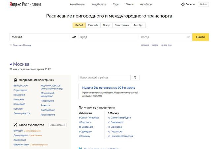This screenshot has width=221, height=149.
Task: Open the Казанское train direction
Action: click(x=19, y=95)
